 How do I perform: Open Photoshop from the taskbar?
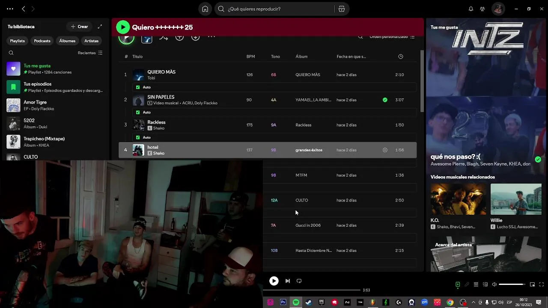(283, 302)
